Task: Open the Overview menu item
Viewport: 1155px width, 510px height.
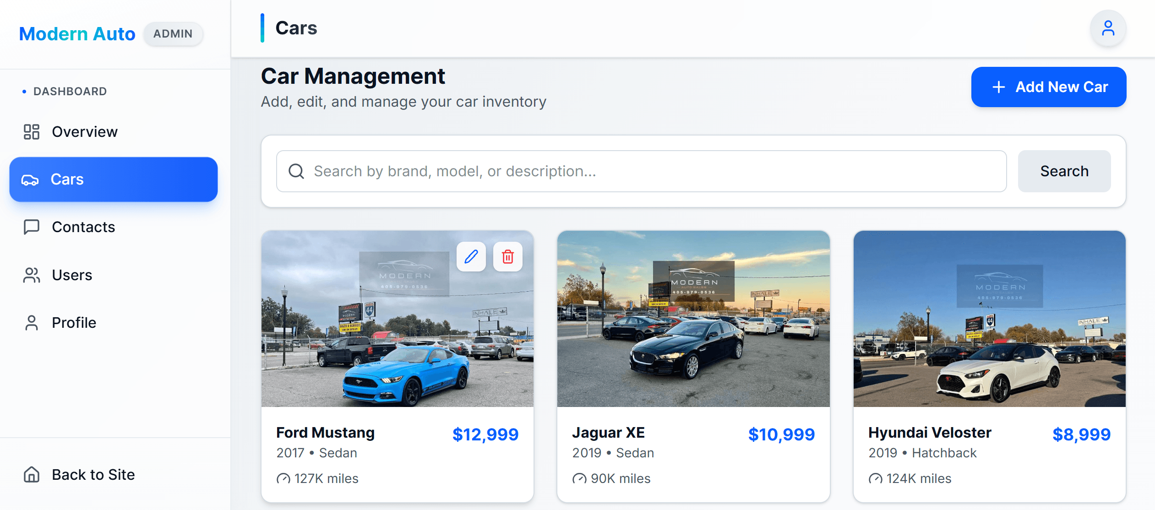Action: [x=114, y=132]
